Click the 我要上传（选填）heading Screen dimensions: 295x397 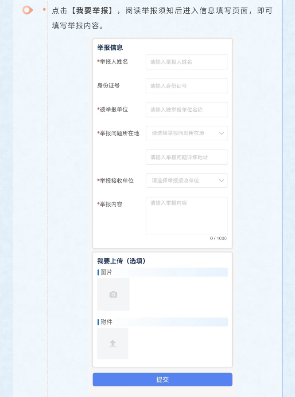(121, 261)
